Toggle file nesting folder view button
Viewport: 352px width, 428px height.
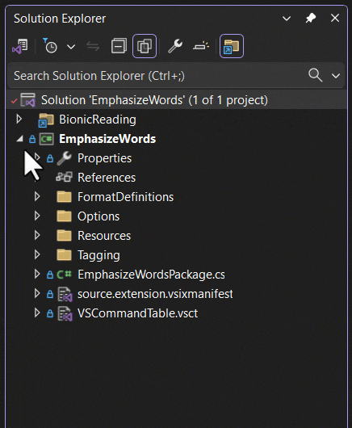232,46
